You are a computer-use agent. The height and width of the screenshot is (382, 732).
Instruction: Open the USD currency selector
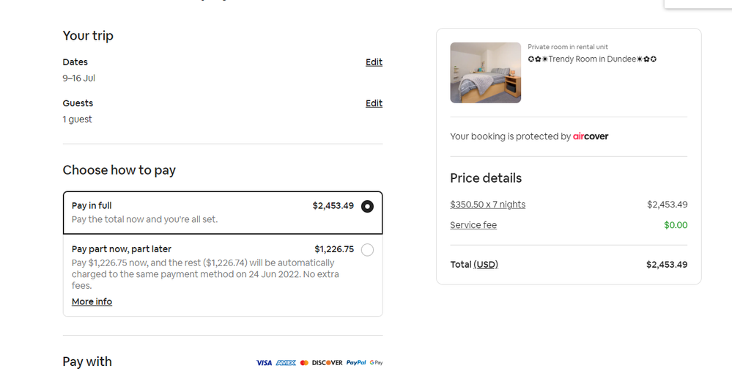[486, 265]
